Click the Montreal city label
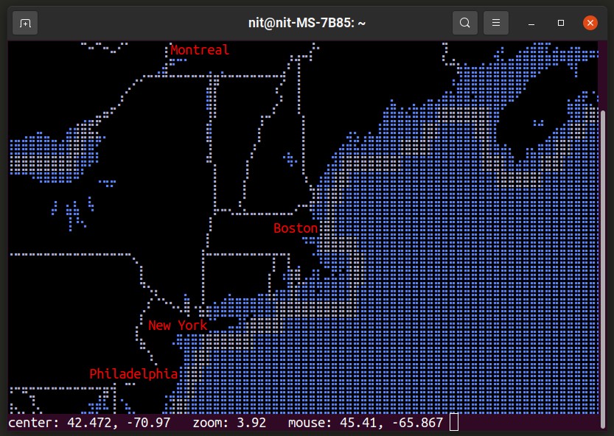The width and height of the screenshot is (614, 436). click(x=199, y=50)
